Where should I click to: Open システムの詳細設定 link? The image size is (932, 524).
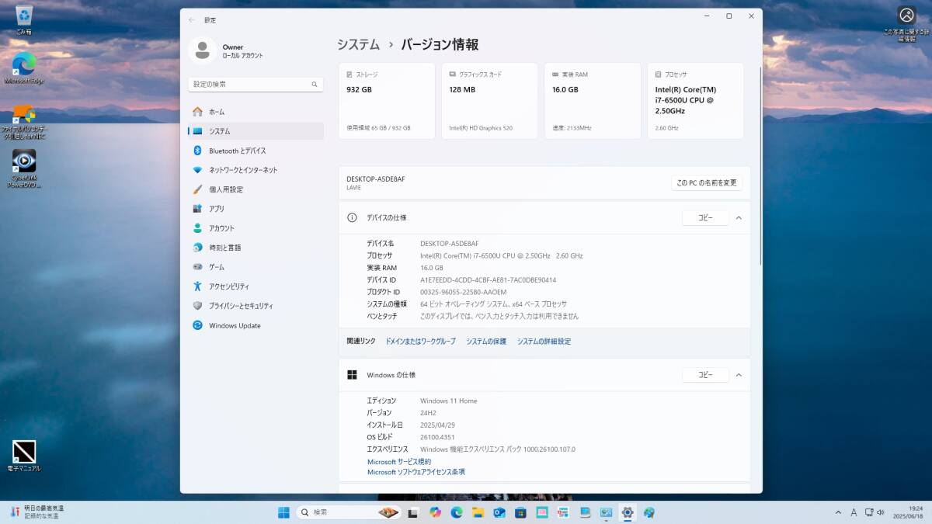tap(544, 342)
